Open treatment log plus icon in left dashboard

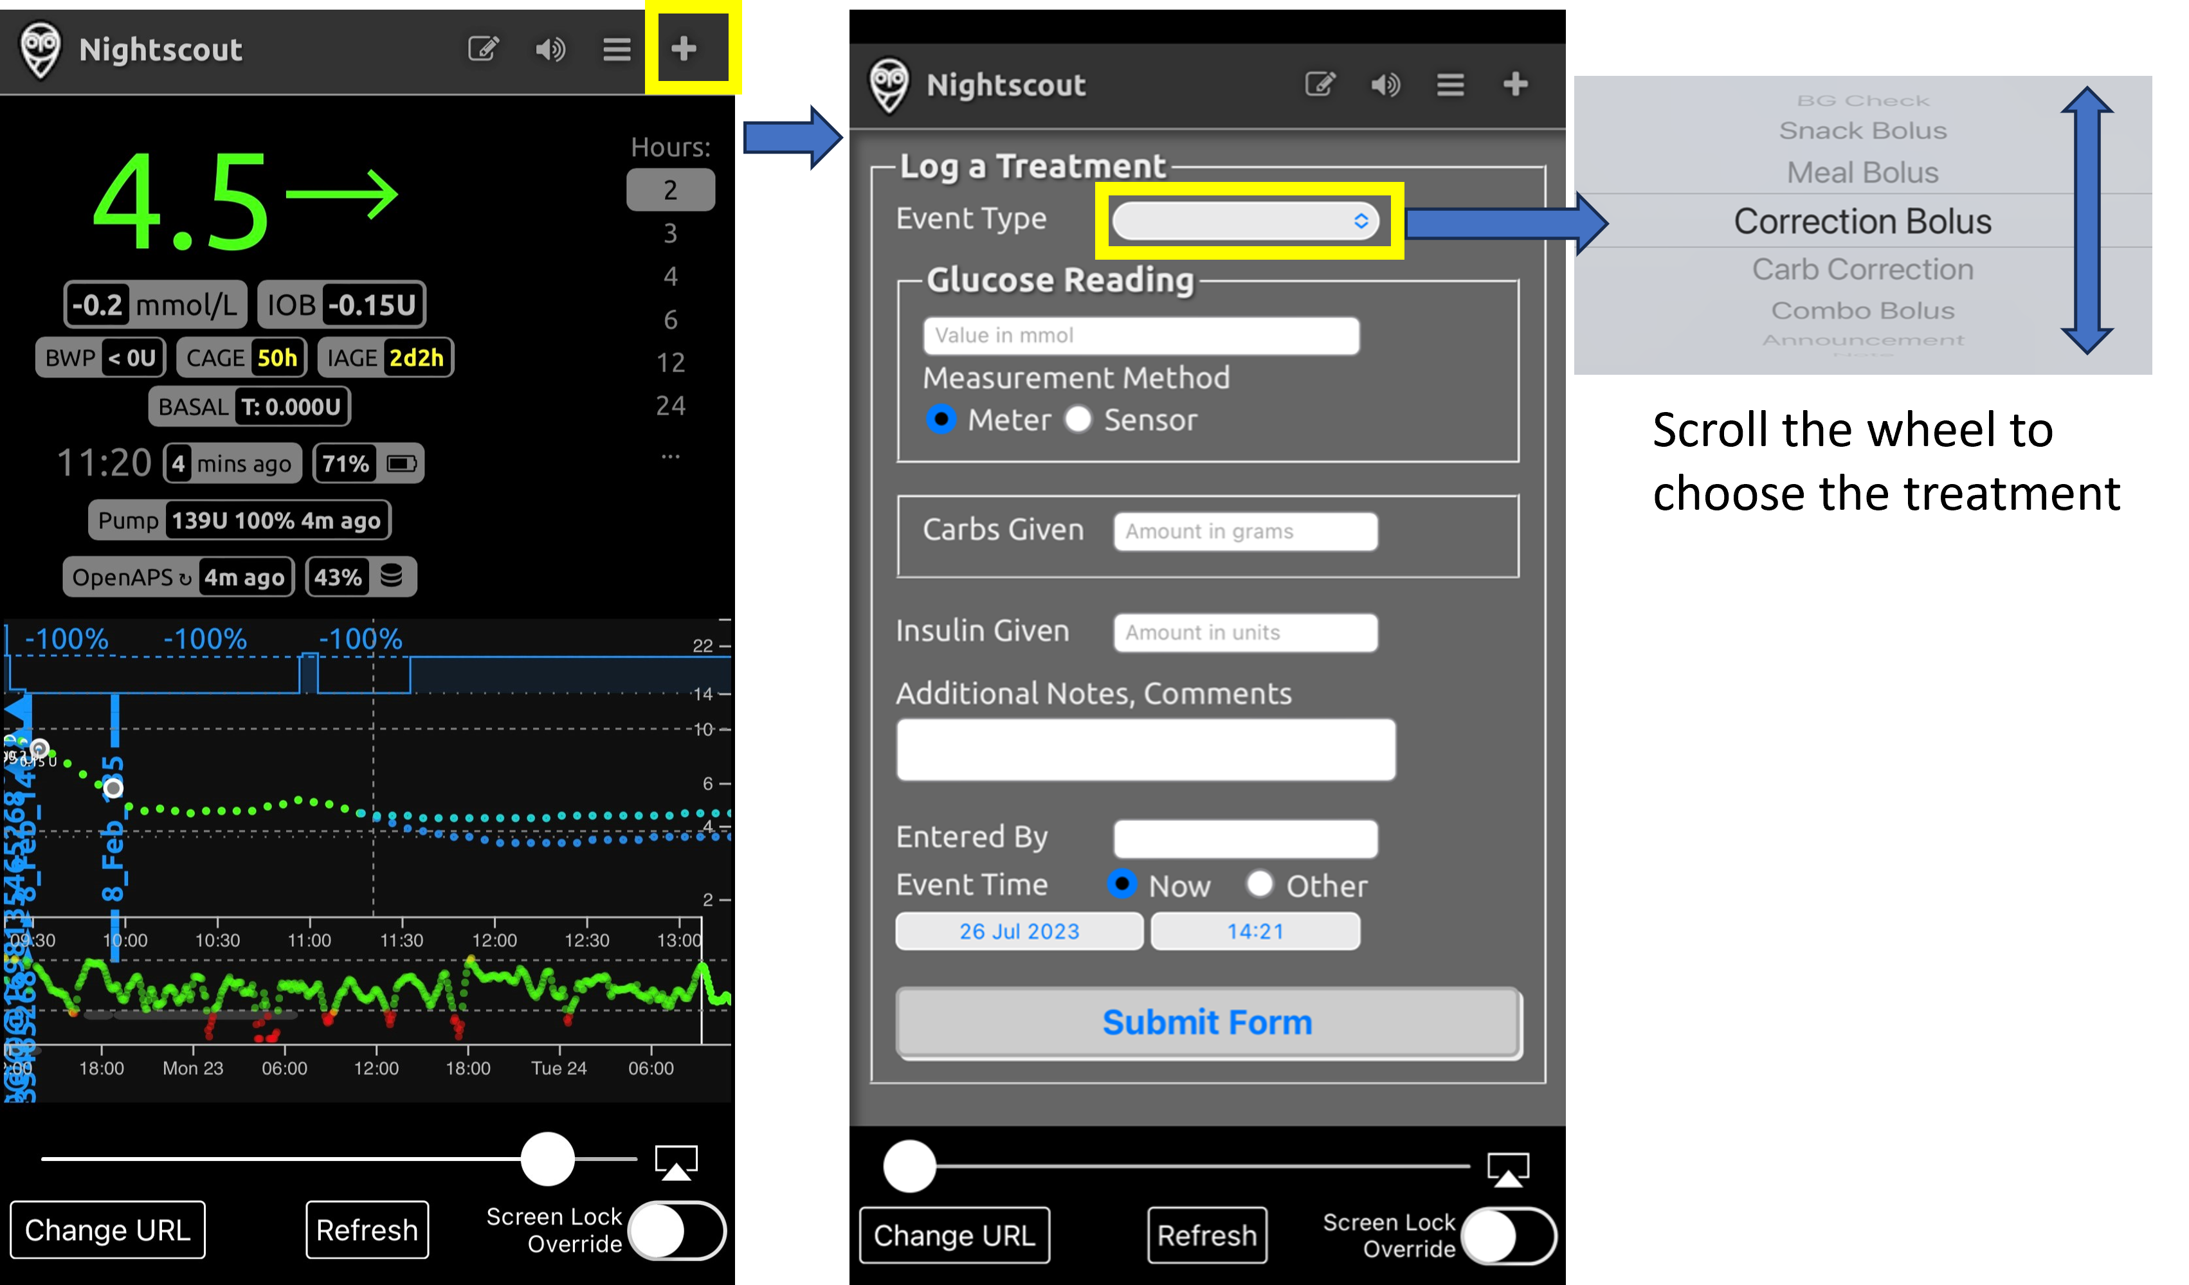click(684, 49)
